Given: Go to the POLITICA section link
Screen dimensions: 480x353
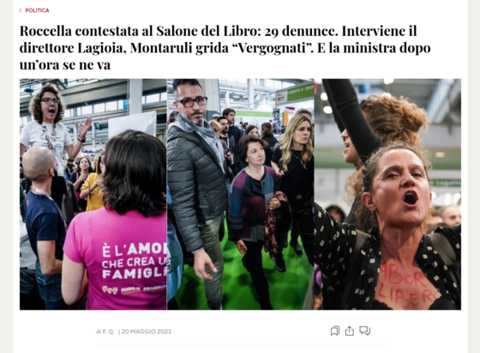Looking at the screenshot, I should [x=37, y=10].
